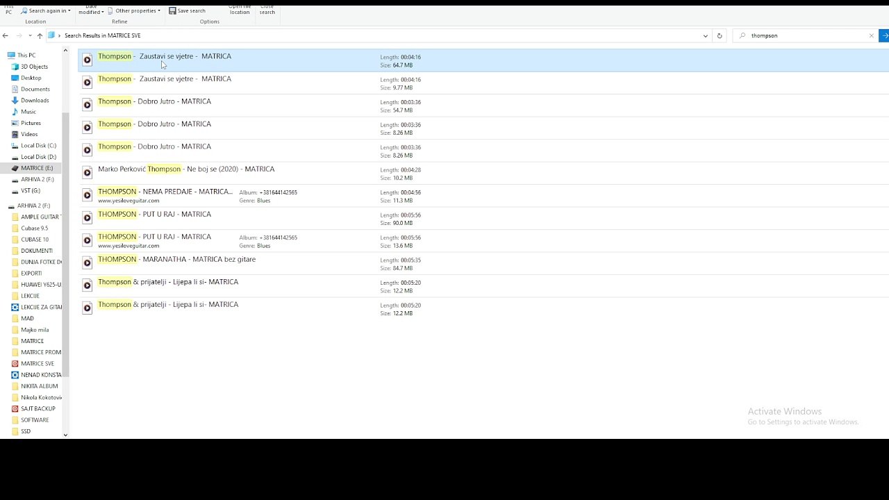Click the Save search ribbon button

point(188,11)
